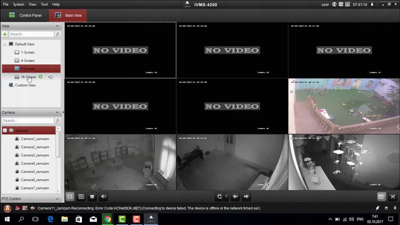Focus the View search field

click(x=31, y=34)
